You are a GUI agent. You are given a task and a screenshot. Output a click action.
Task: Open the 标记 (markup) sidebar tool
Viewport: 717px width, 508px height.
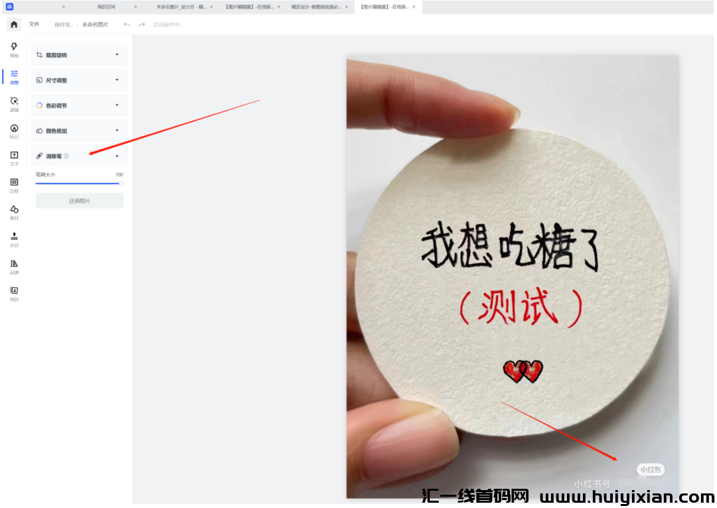[14, 131]
